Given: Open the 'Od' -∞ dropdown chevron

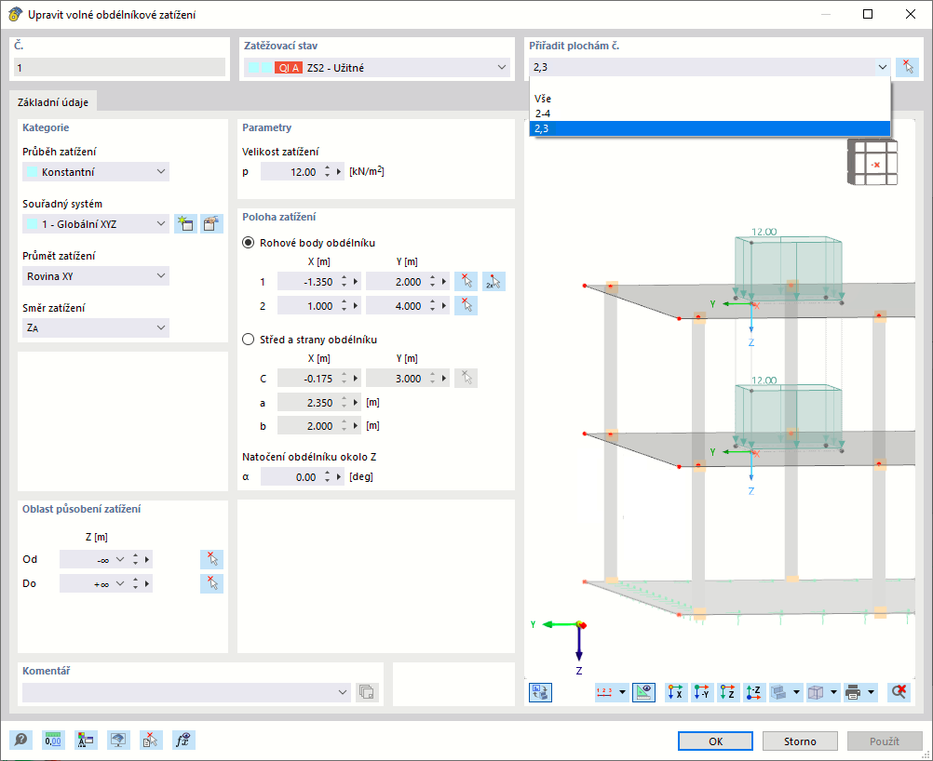Looking at the screenshot, I should point(119,559).
